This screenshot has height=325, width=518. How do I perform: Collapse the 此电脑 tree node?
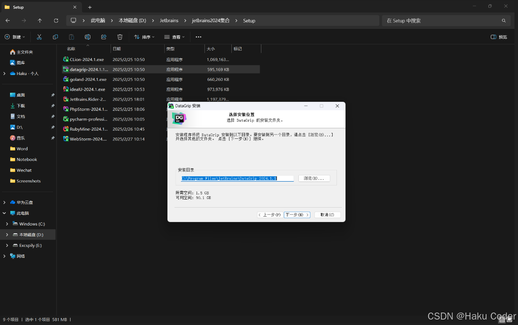tap(4, 213)
